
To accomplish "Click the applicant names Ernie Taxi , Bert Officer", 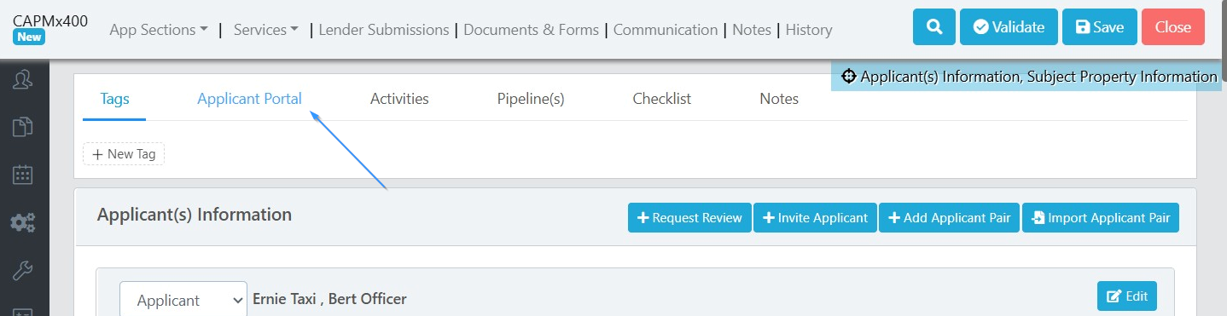I will (329, 299).
